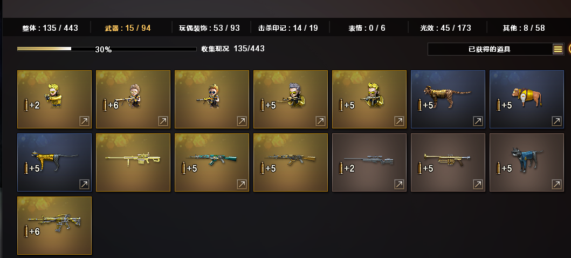
Task: Open arrow icon on gray sniper rifle card
Action: click(399, 185)
